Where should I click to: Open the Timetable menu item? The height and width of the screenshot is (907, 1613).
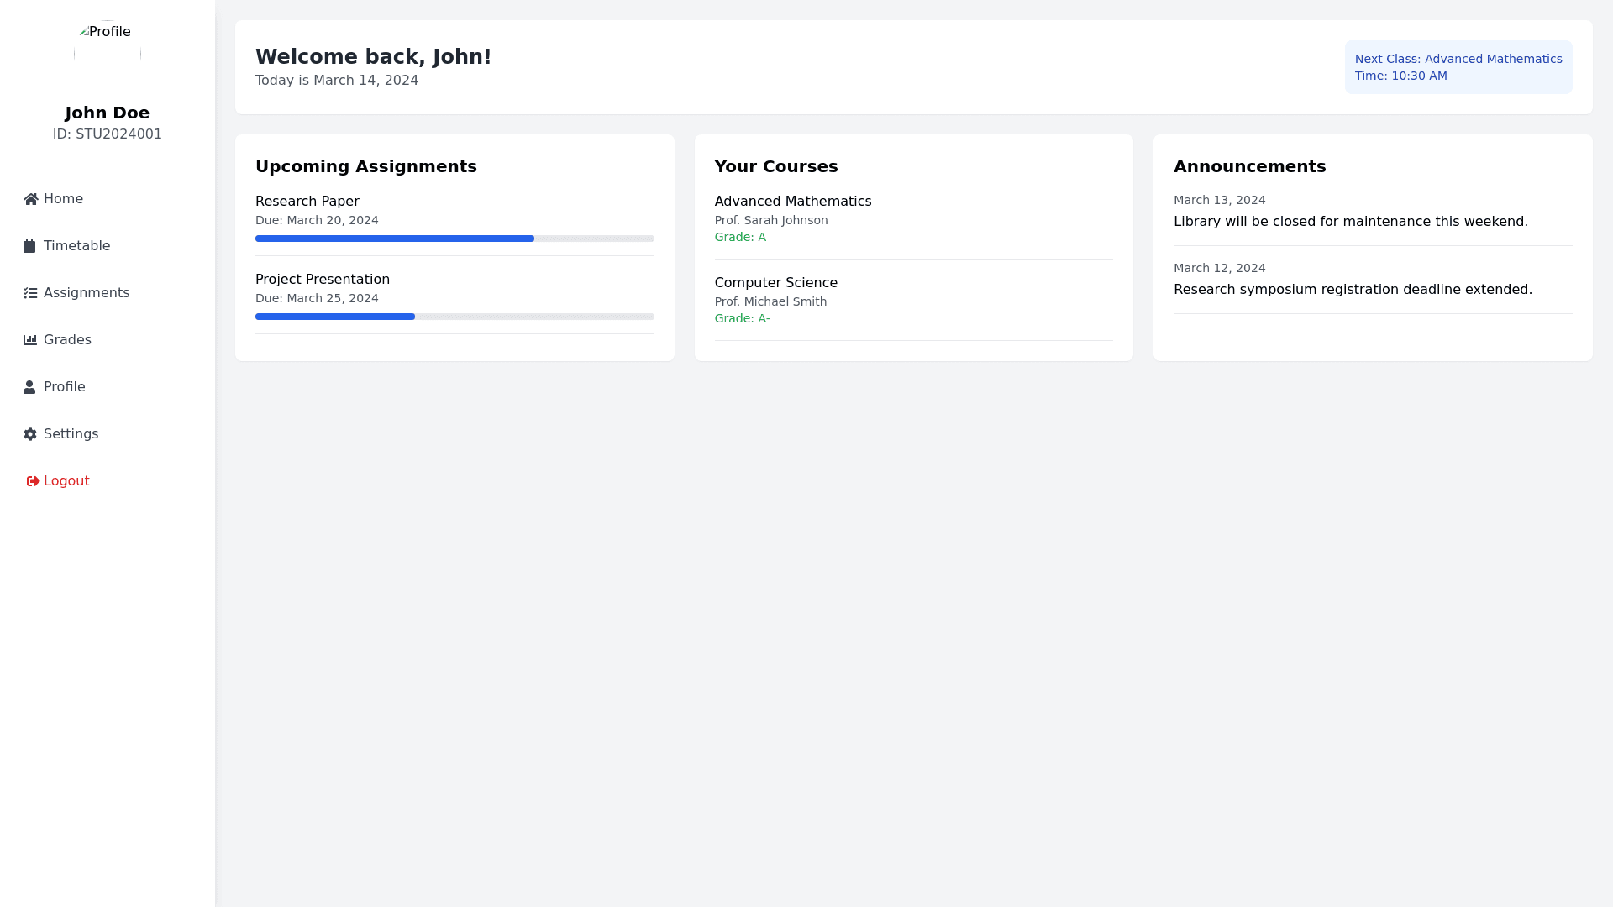click(76, 246)
